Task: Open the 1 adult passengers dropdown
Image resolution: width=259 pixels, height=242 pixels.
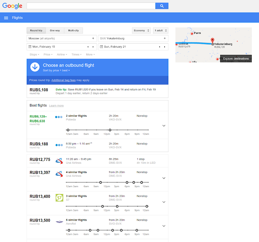Action: [161, 31]
